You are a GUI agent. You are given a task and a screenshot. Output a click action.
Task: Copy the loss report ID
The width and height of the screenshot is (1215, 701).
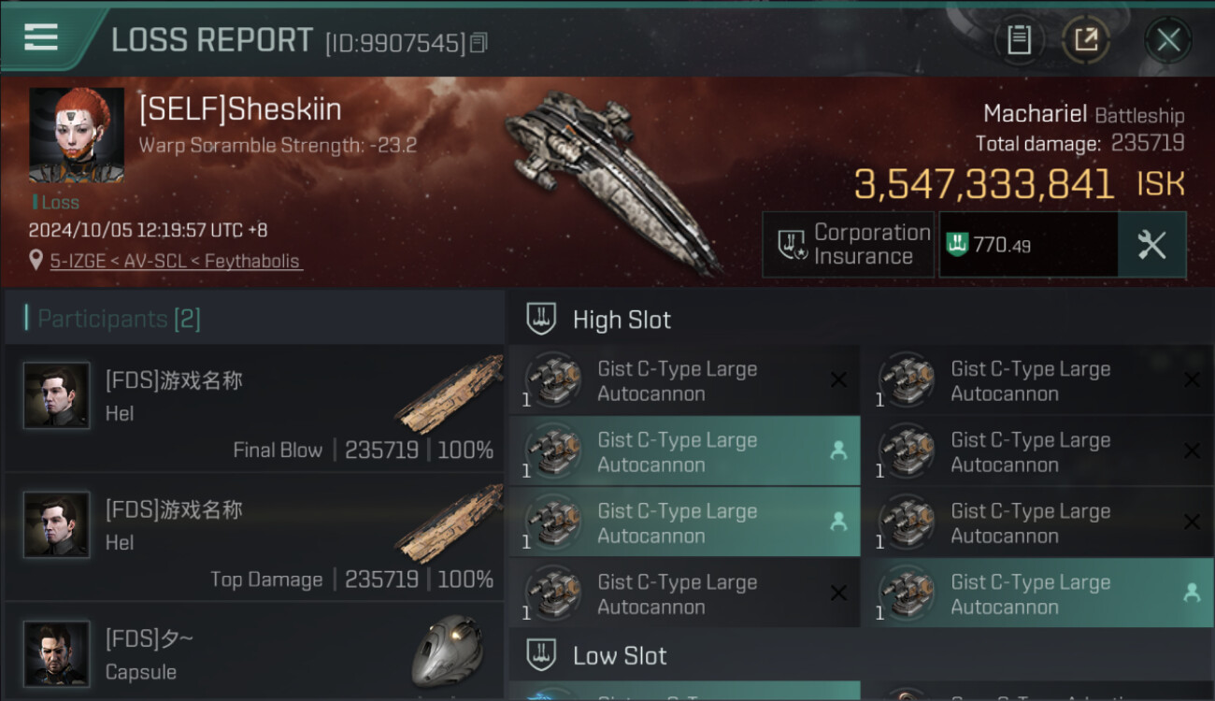pos(479,43)
